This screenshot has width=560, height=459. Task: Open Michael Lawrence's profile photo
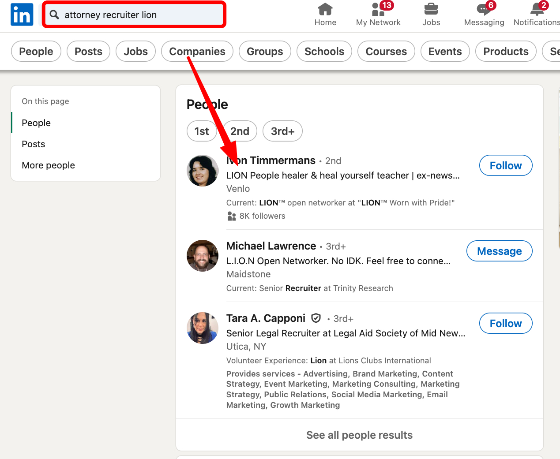202,256
